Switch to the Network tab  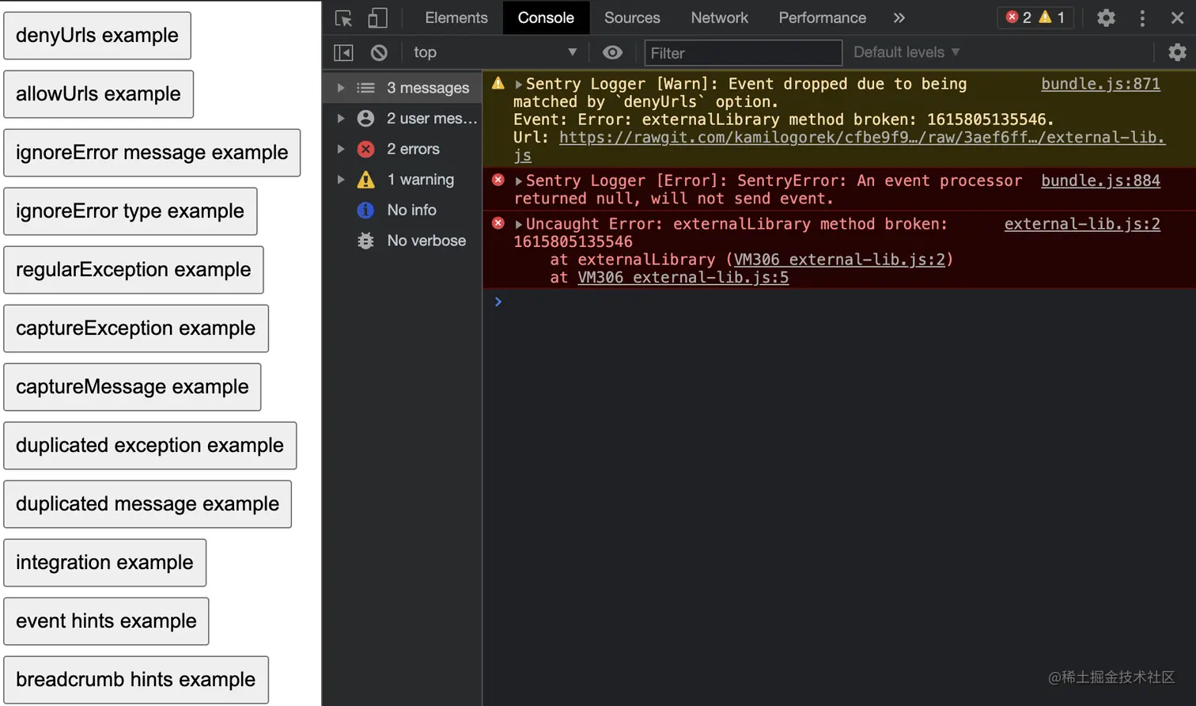point(719,17)
